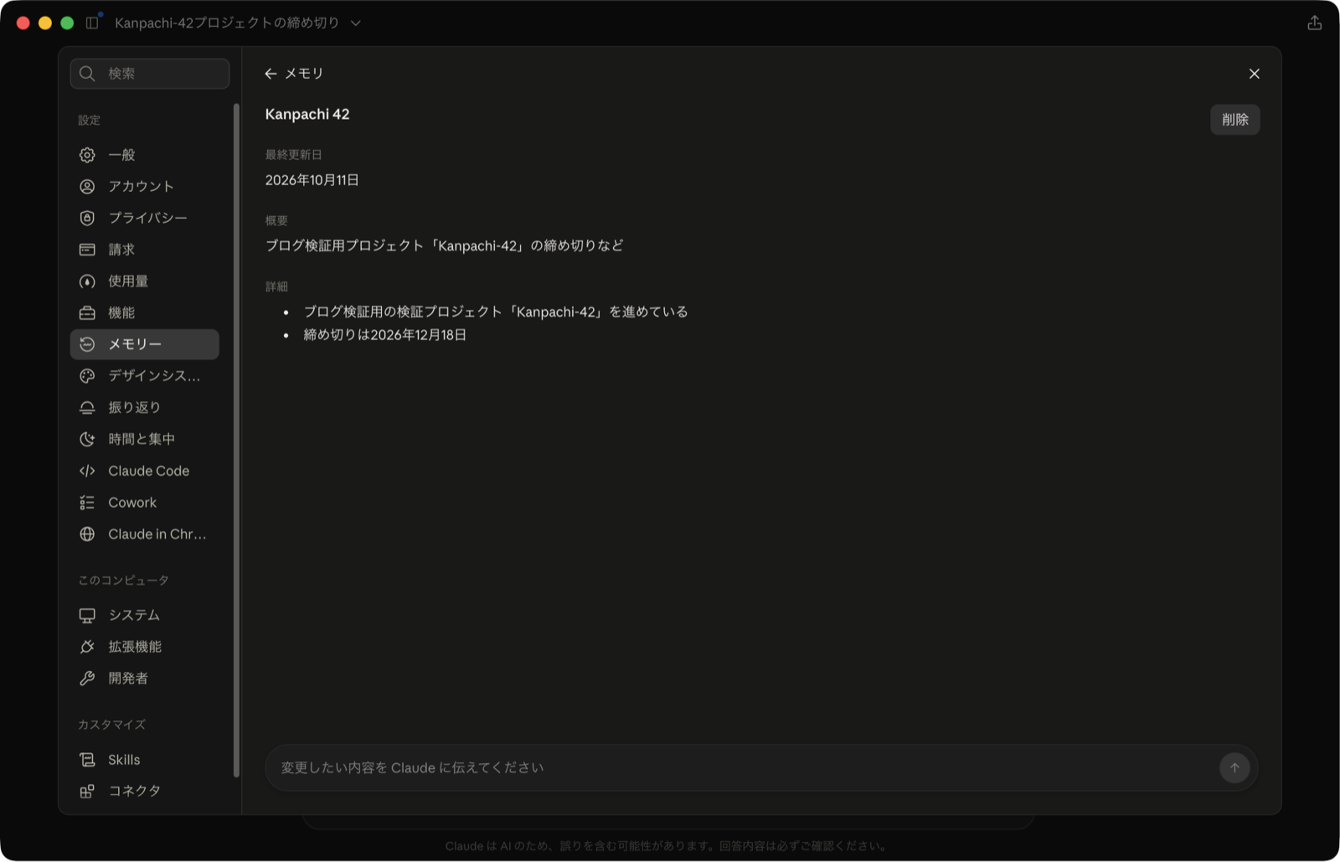Click the share icon in the title bar
Viewport: 1340px width, 862px height.
point(1315,23)
